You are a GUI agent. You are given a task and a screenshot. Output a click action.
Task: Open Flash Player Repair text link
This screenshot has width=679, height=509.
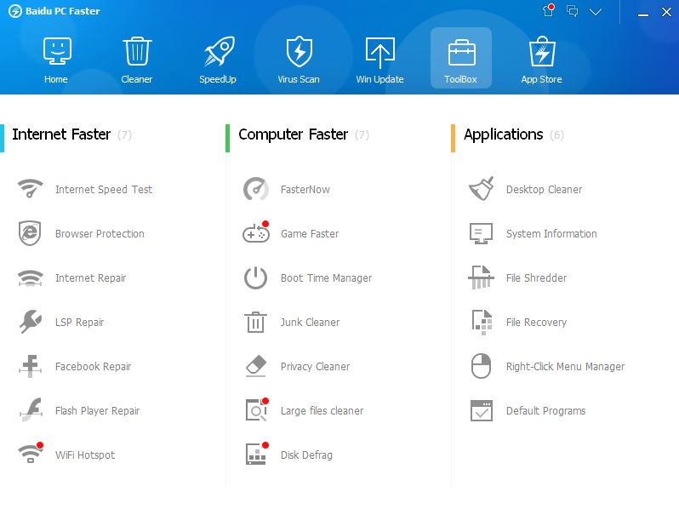98,410
